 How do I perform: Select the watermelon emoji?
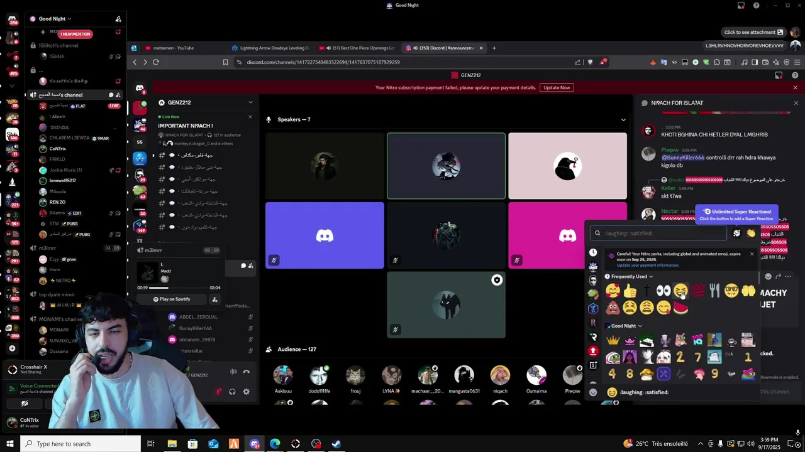coord(680,308)
